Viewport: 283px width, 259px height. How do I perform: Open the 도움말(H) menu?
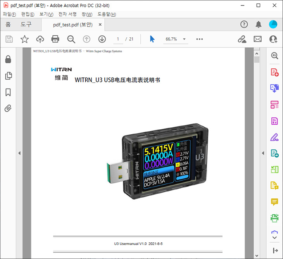[107, 14]
